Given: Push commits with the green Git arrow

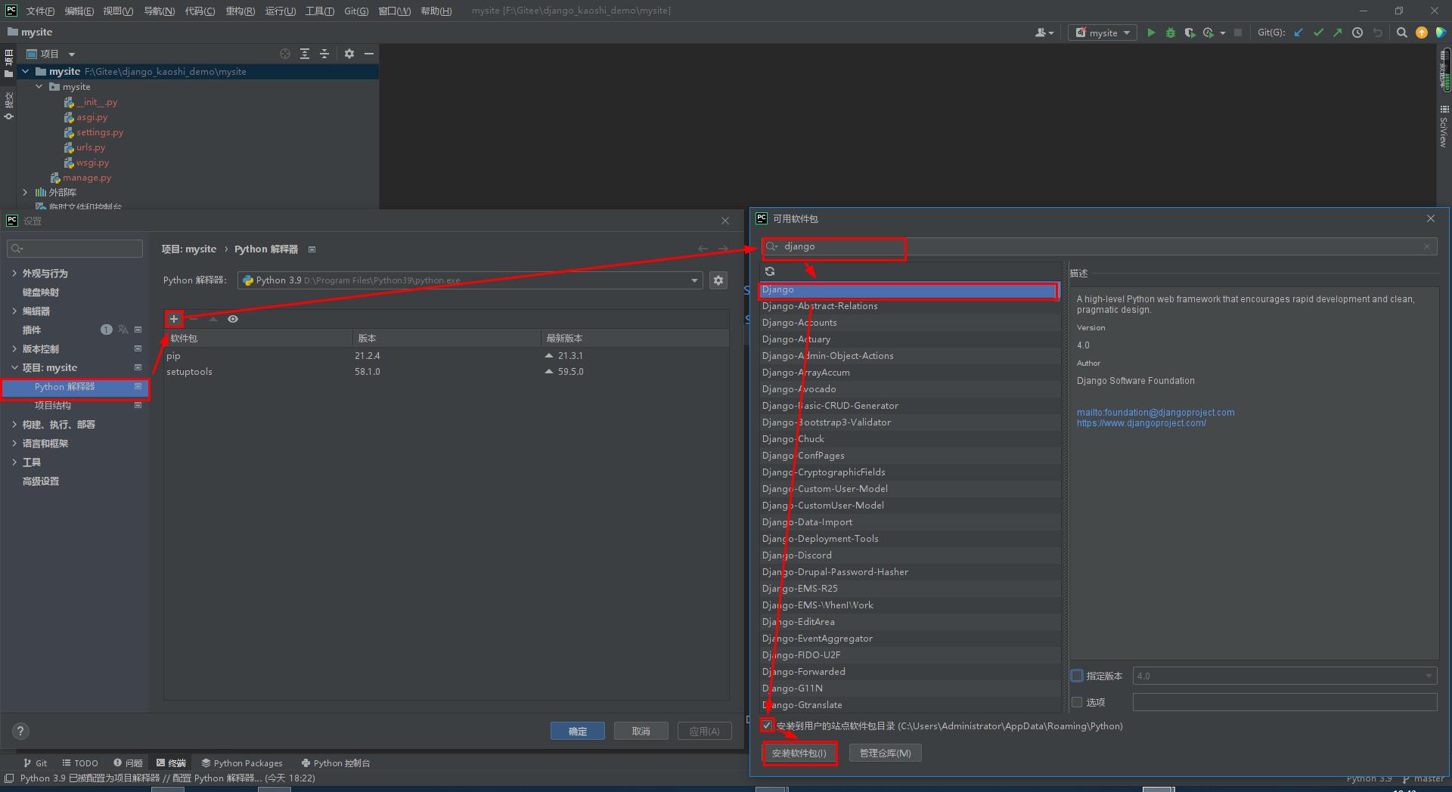Looking at the screenshot, I should click(1338, 32).
